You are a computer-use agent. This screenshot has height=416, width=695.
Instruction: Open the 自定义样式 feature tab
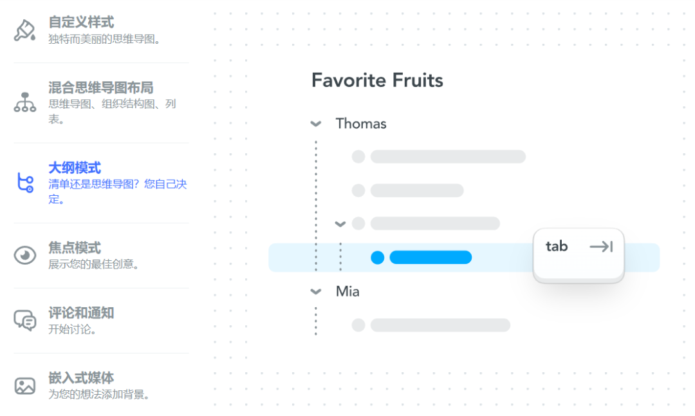tap(81, 23)
